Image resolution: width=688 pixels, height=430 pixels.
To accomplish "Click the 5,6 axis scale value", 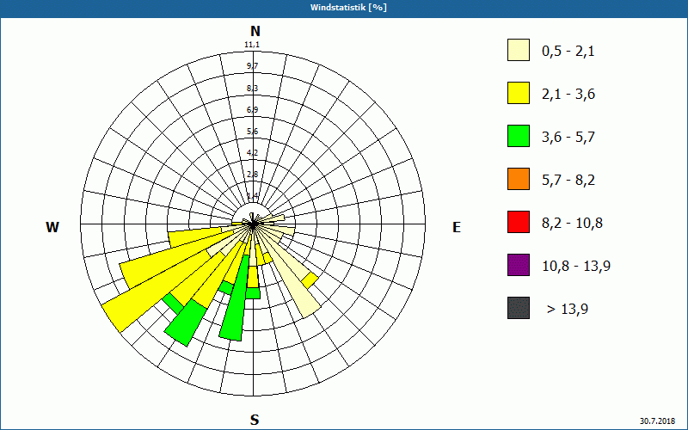I will pos(252,132).
